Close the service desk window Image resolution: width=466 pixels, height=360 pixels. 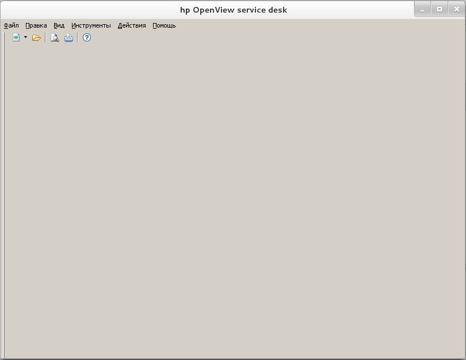tap(456, 10)
